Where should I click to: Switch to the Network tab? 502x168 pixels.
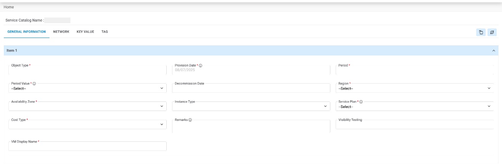click(x=61, y=32)
